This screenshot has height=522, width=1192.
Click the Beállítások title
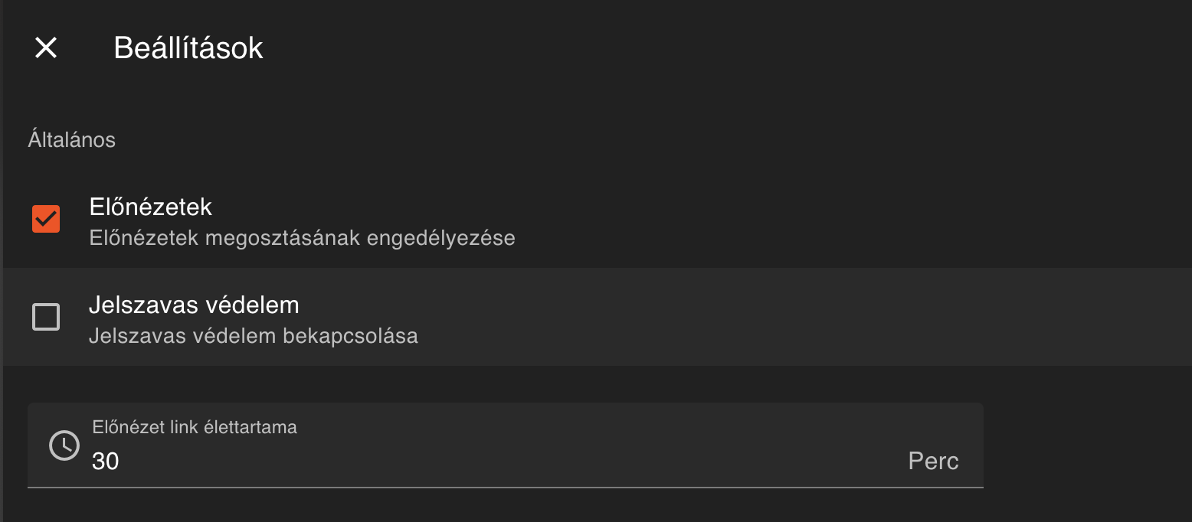point(187,47)
